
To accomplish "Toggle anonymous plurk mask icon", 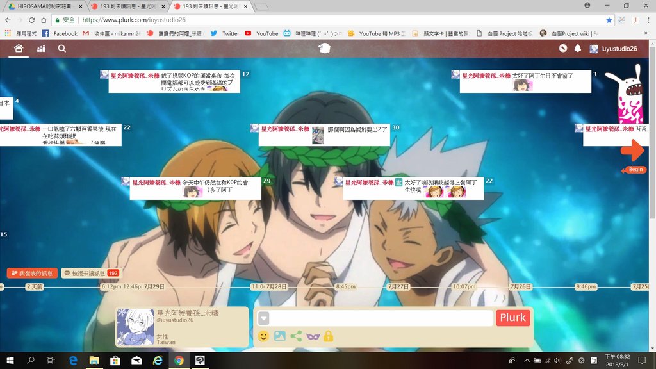I will tap(313, 336).
